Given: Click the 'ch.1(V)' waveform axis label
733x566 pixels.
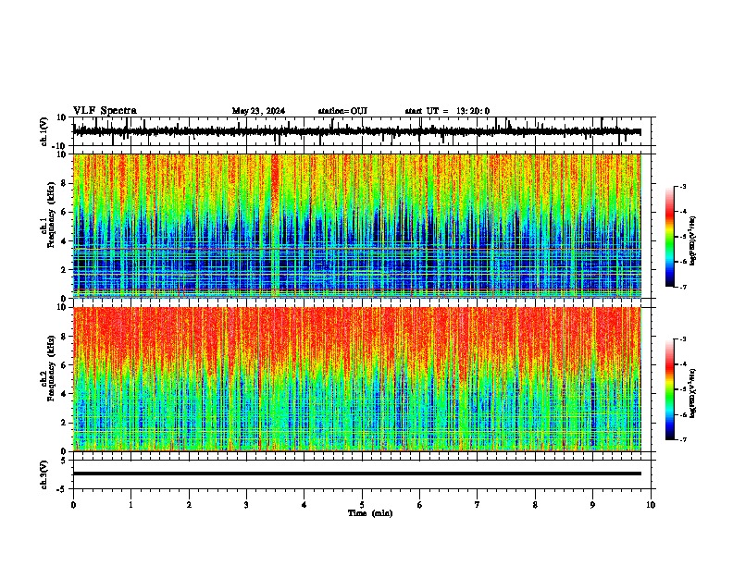Looking at the screenshot, I should (x=44, y=131).
